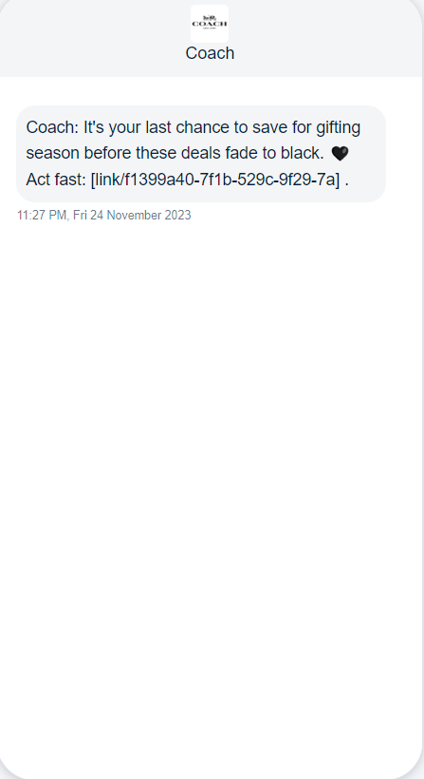Click the date Fri 24 November 2023
Viewport: 424px width, 779px height.
point(132,215)
